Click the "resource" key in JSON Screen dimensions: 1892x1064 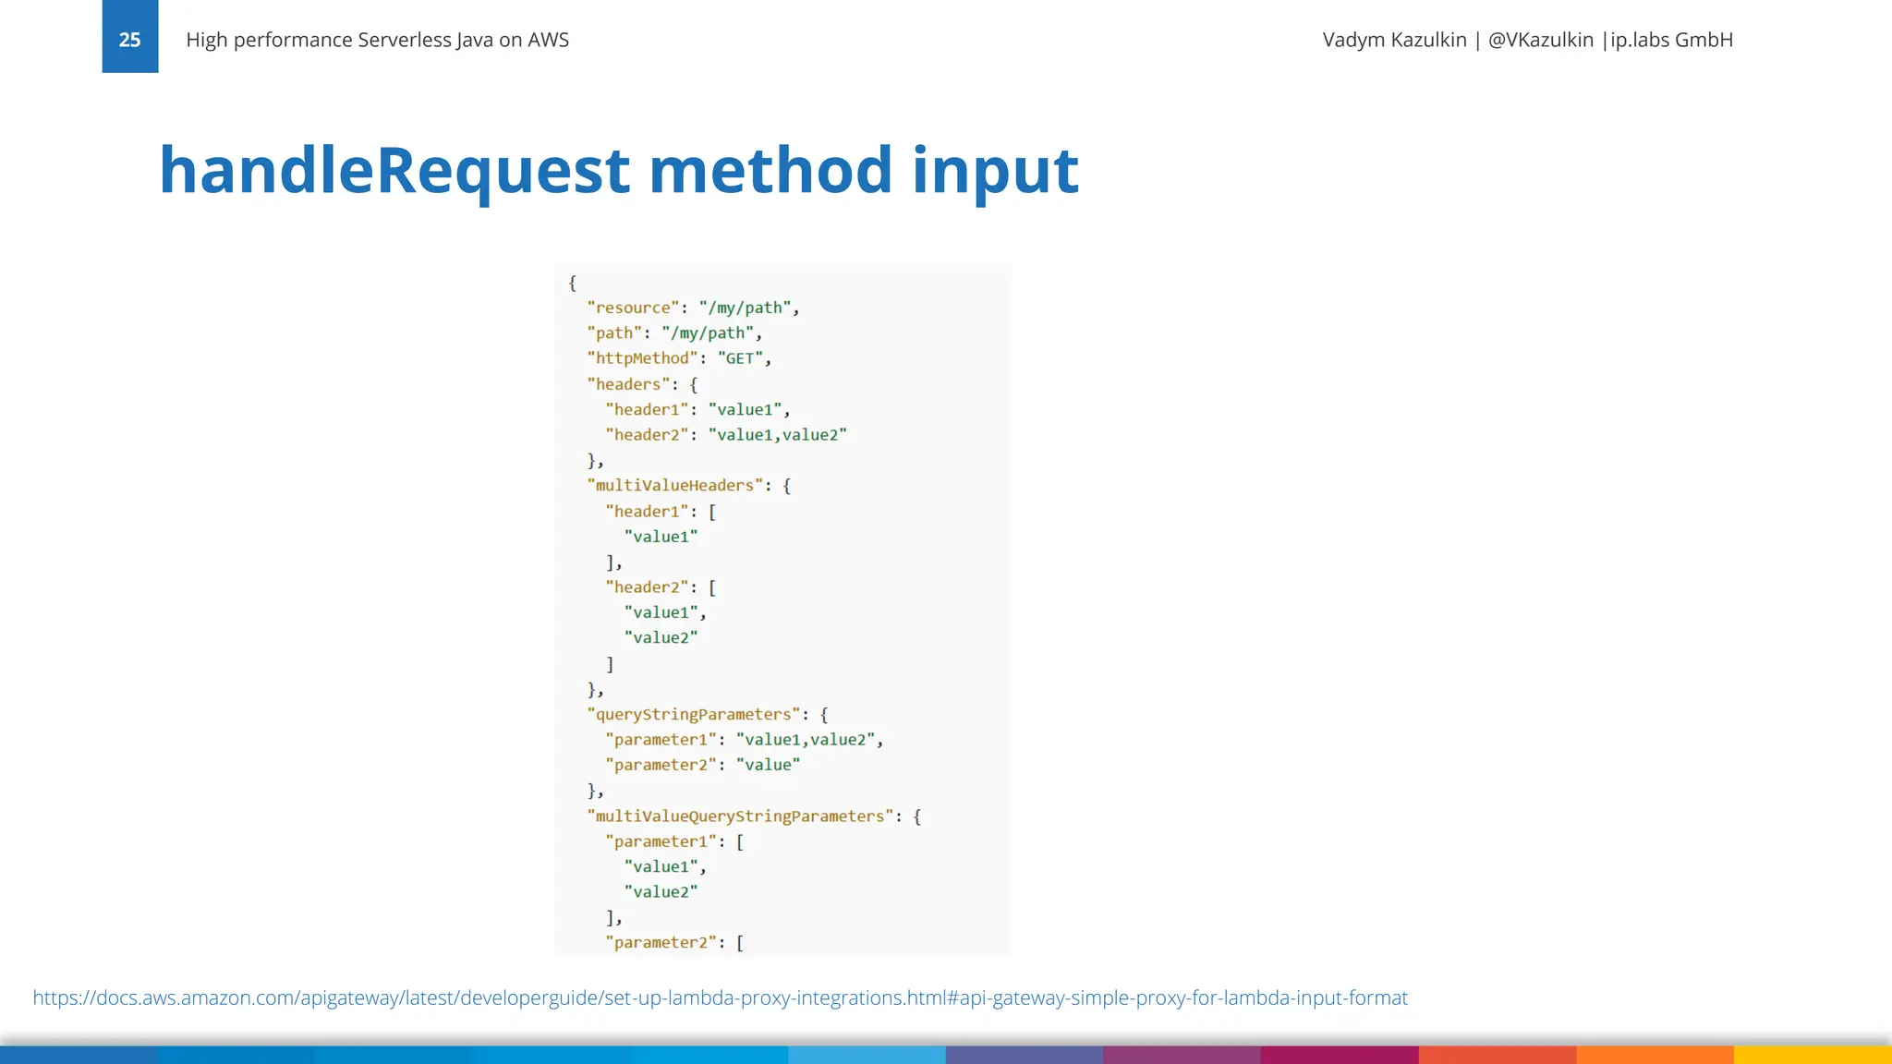[x=633, y=308]
